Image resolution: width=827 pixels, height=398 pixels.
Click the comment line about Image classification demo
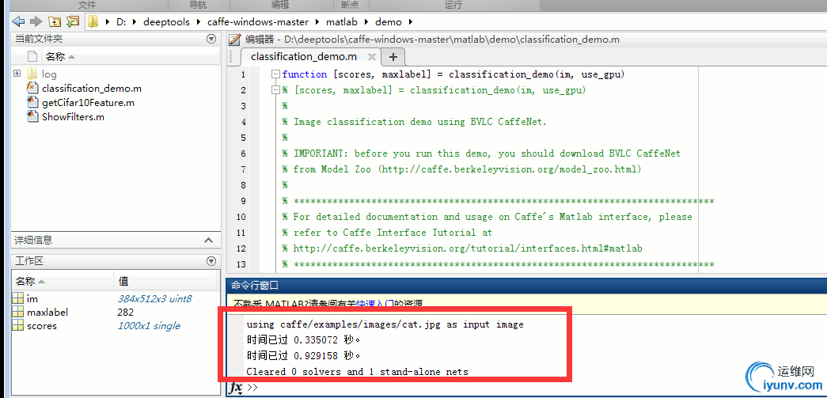pyautogui.click(x=415, y=122)
